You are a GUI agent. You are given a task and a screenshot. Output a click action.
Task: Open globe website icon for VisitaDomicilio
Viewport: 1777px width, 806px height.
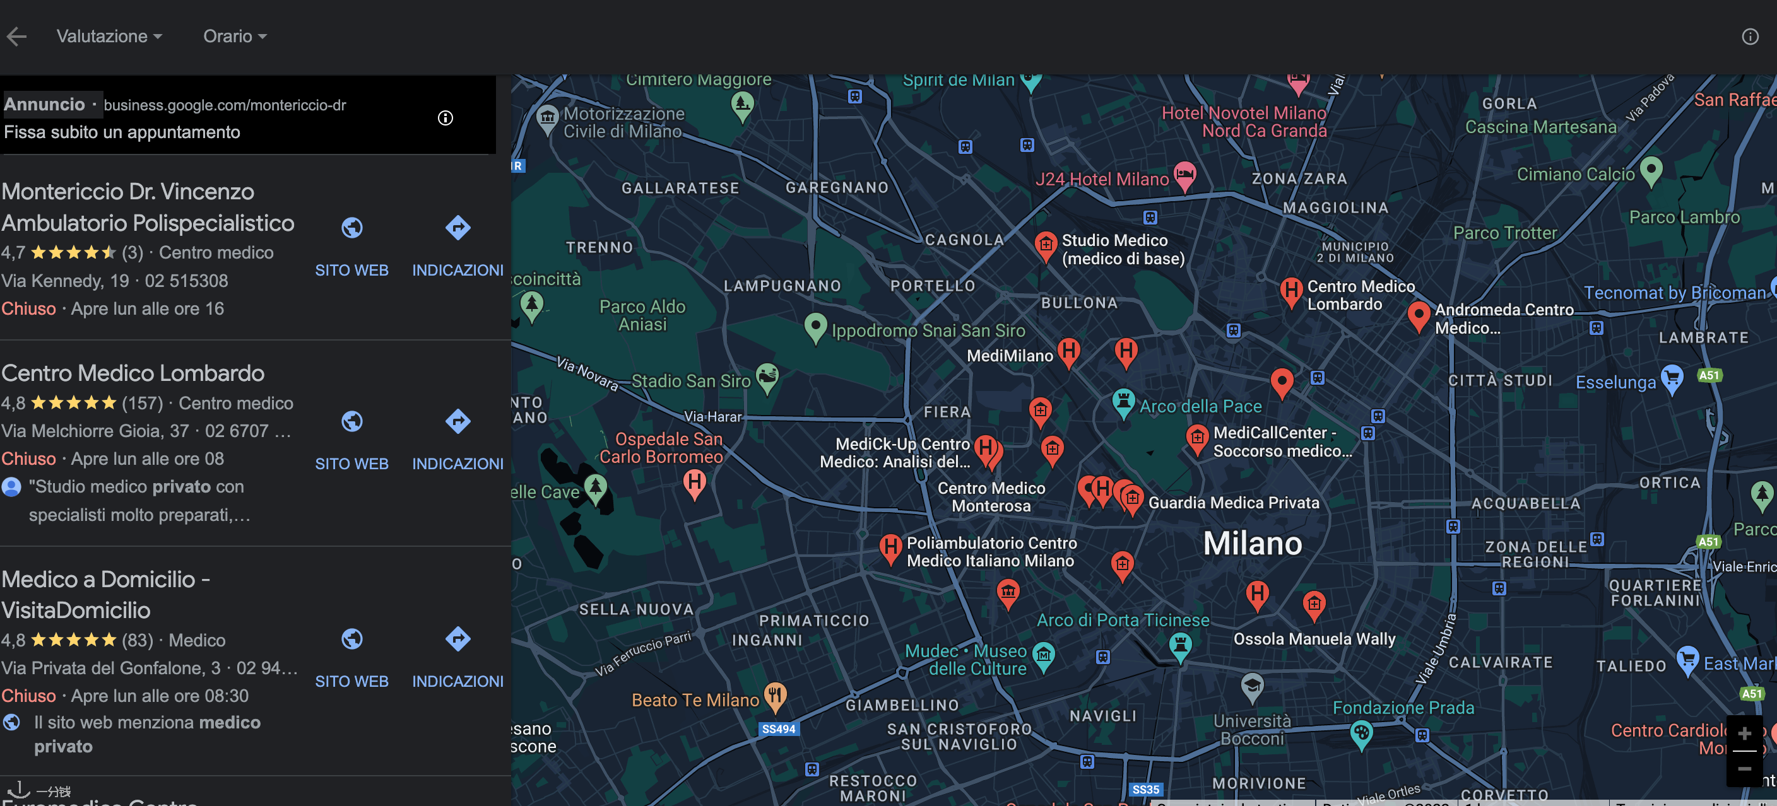(352, 639)
